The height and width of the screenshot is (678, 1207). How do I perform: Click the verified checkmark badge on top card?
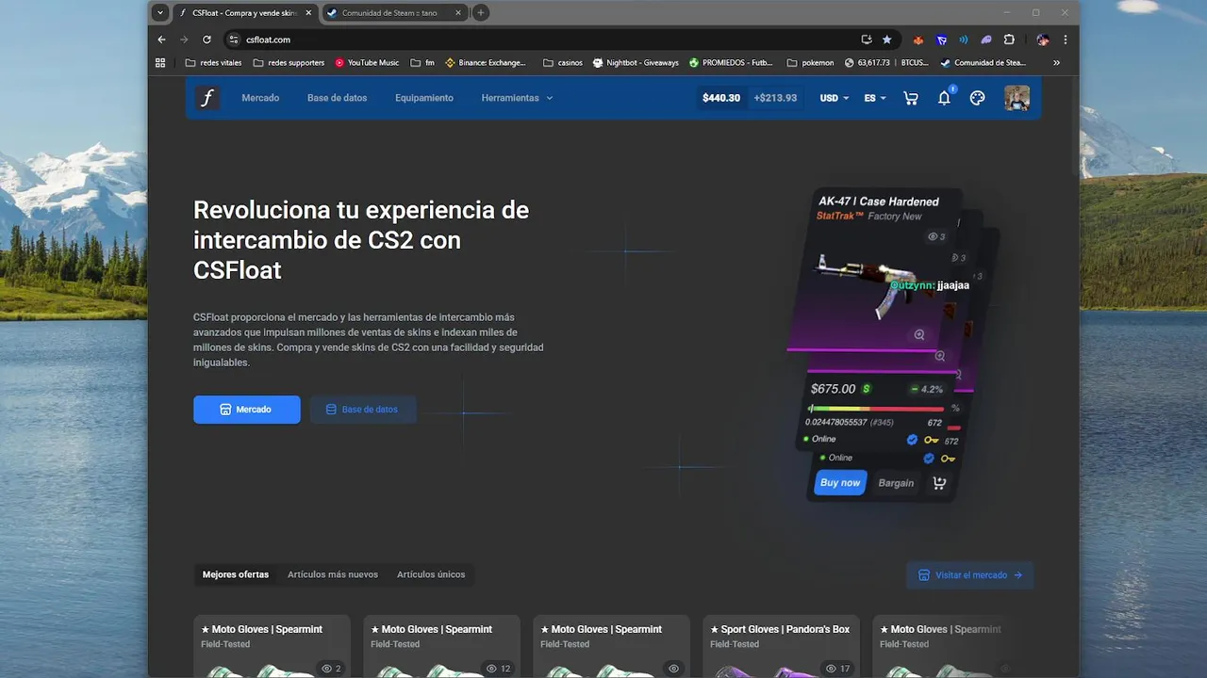coord(912,440)
